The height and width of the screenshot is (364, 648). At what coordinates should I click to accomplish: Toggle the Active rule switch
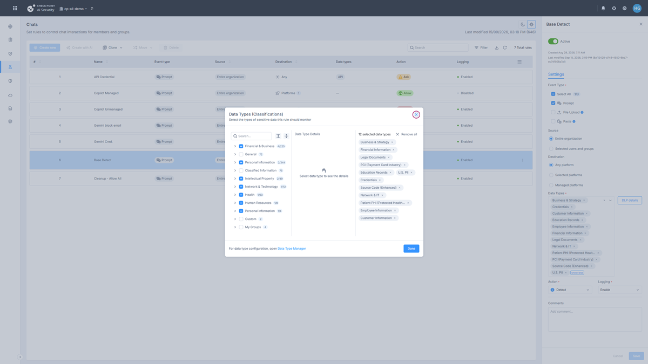tap(553, 42)
